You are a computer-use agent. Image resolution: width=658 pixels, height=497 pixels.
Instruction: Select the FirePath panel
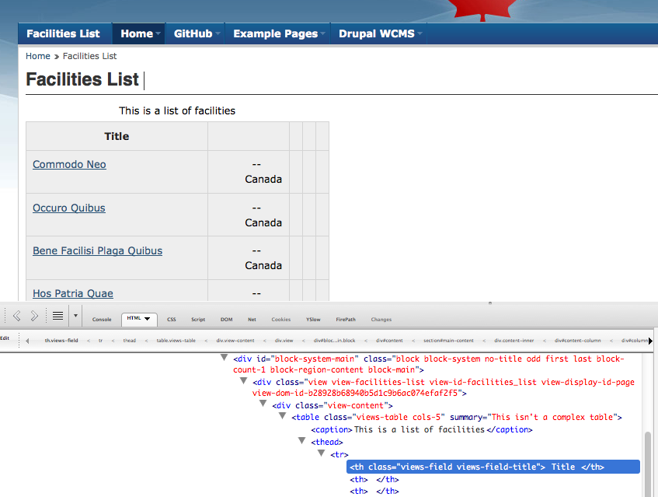[x=345, y=319]
